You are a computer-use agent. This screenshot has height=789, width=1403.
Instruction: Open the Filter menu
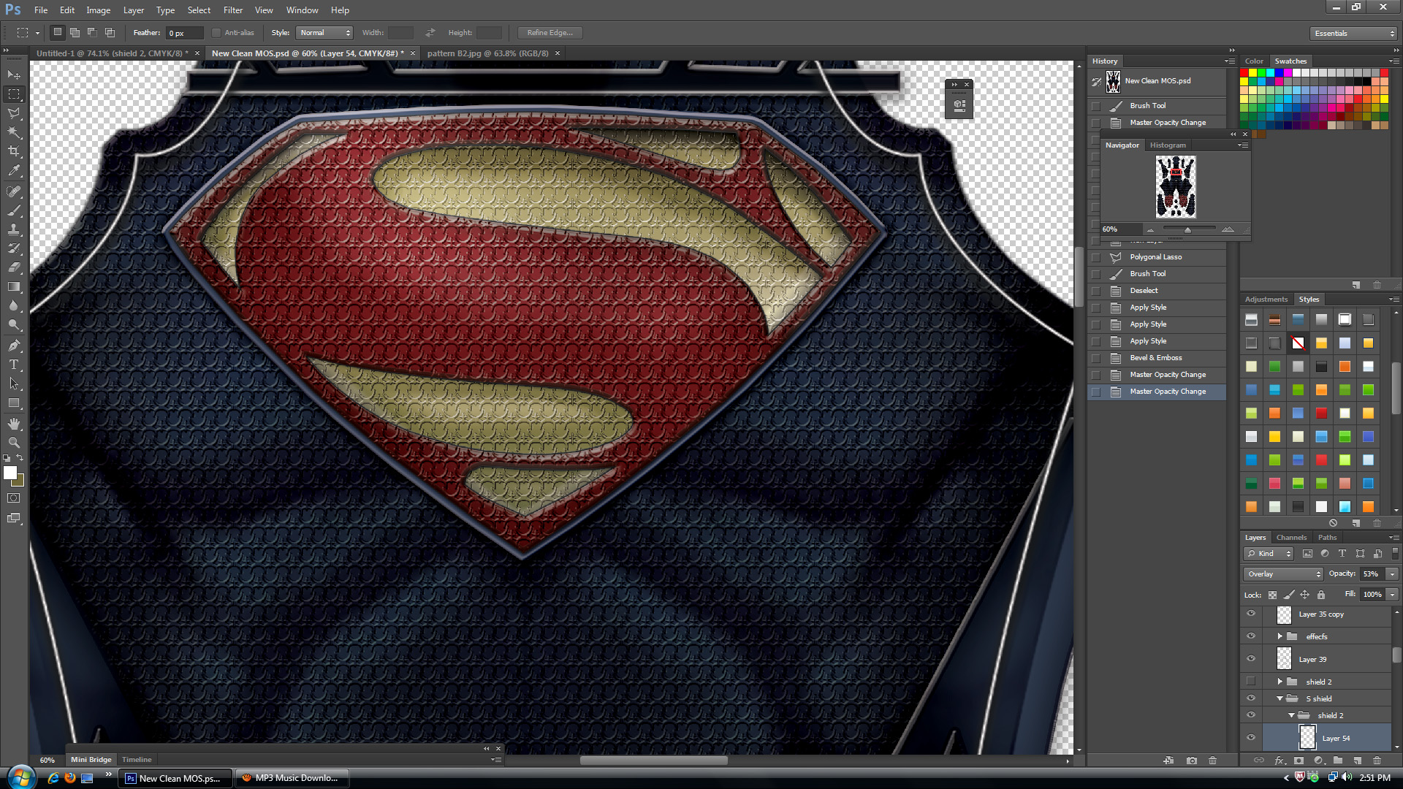(x=233, y=10)
